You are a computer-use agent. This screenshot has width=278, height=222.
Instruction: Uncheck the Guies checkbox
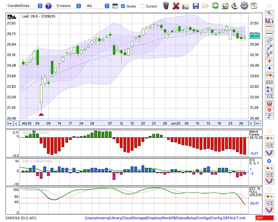(123, 6)
